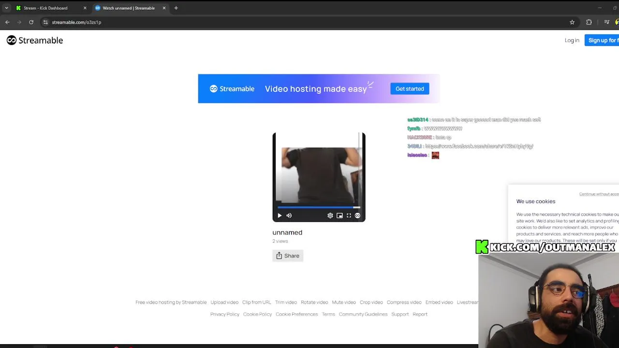Toggle picture-in-picture mode icon

339,216
